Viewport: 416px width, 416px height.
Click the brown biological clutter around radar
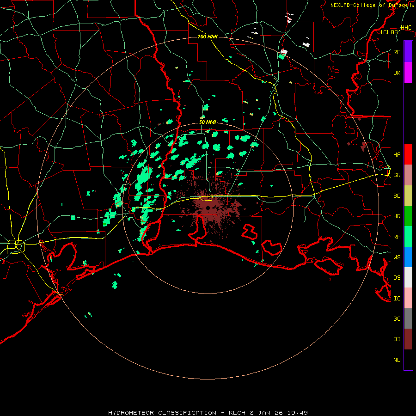209,207
